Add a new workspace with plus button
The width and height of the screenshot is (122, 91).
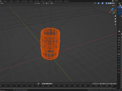pos(70,1)
